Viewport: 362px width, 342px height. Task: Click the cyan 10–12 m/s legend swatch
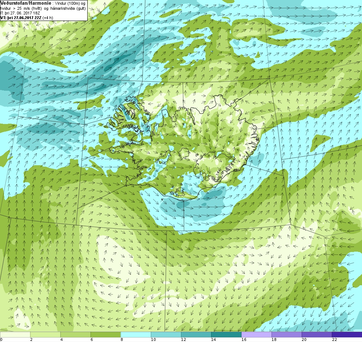[166, 334]
